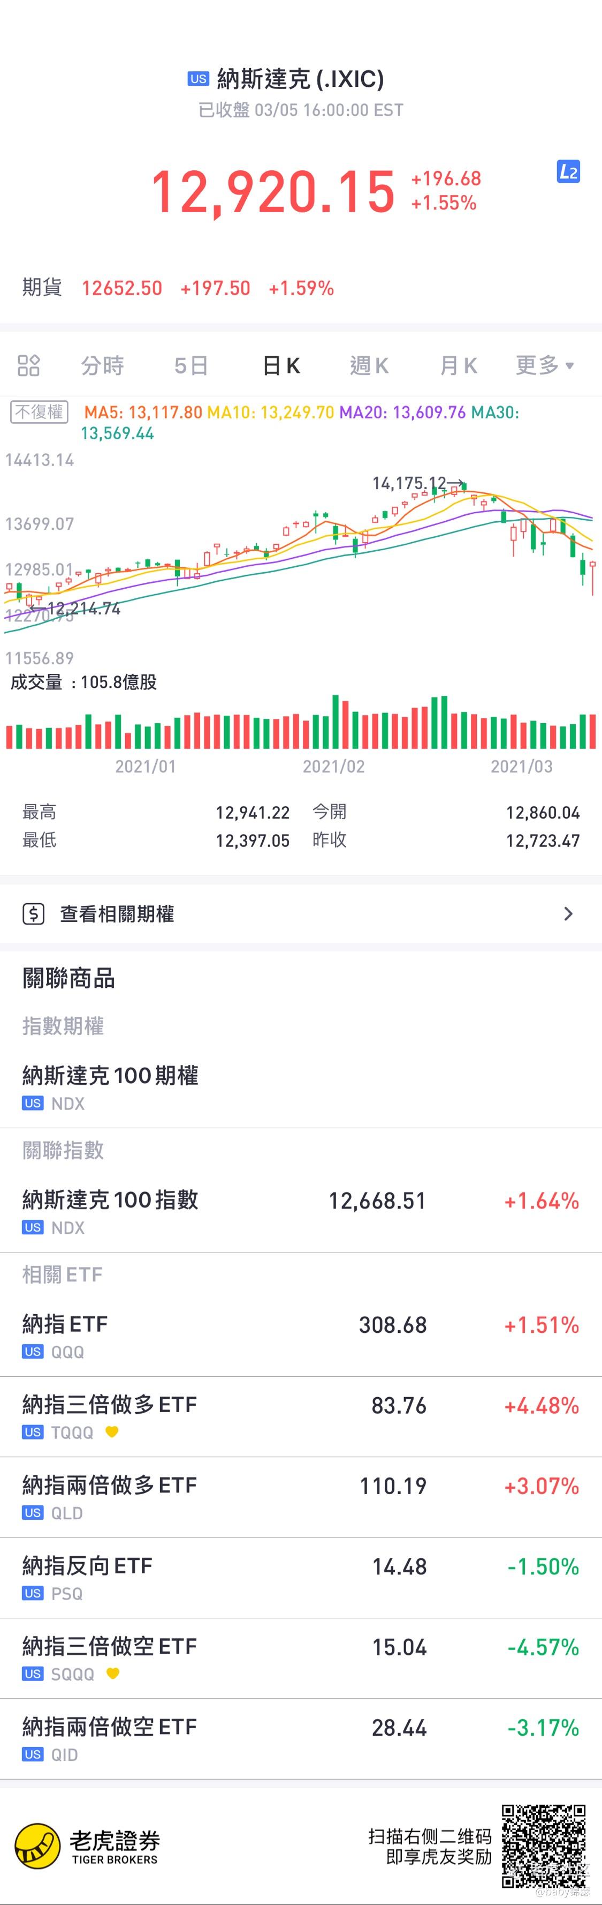Open the chevron arrow for 查看相關期權
The image size is (602, 1905).
click(568, 914)
